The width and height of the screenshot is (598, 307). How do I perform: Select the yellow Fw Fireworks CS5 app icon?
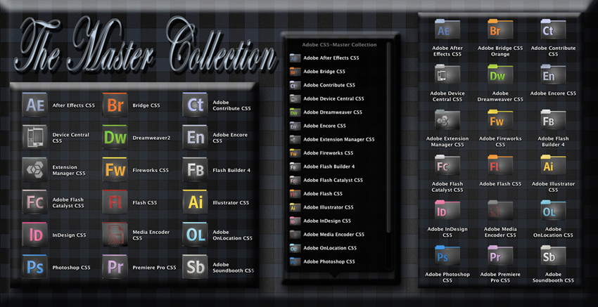[x=115, y=169]
